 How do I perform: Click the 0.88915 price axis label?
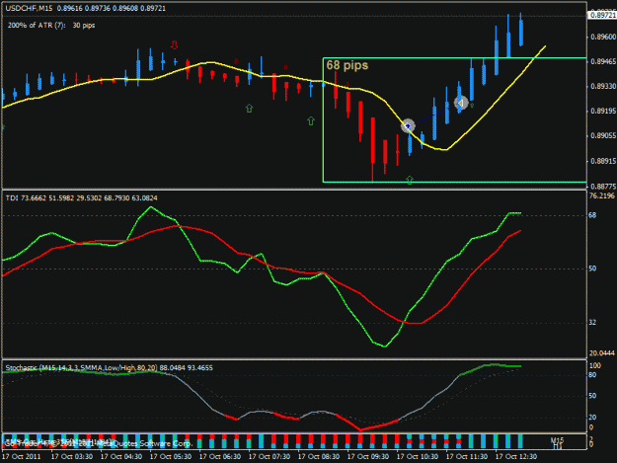[603, 161]
